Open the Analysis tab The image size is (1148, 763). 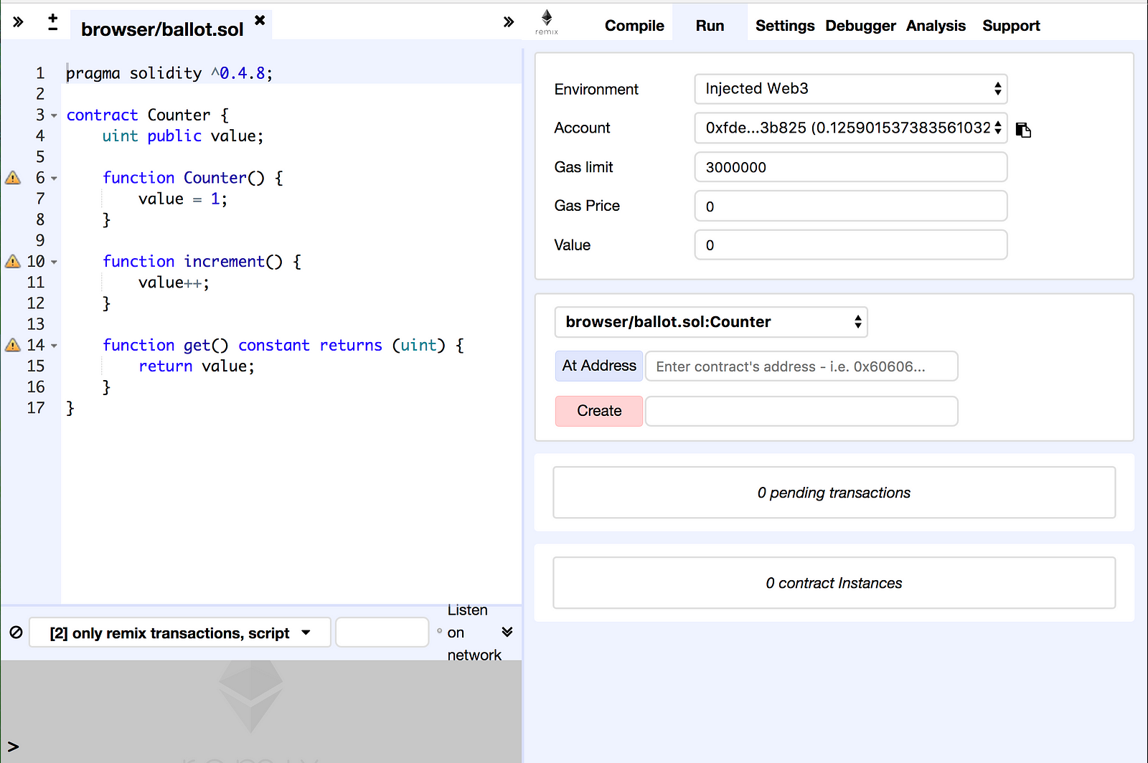(x=936, y=26)
